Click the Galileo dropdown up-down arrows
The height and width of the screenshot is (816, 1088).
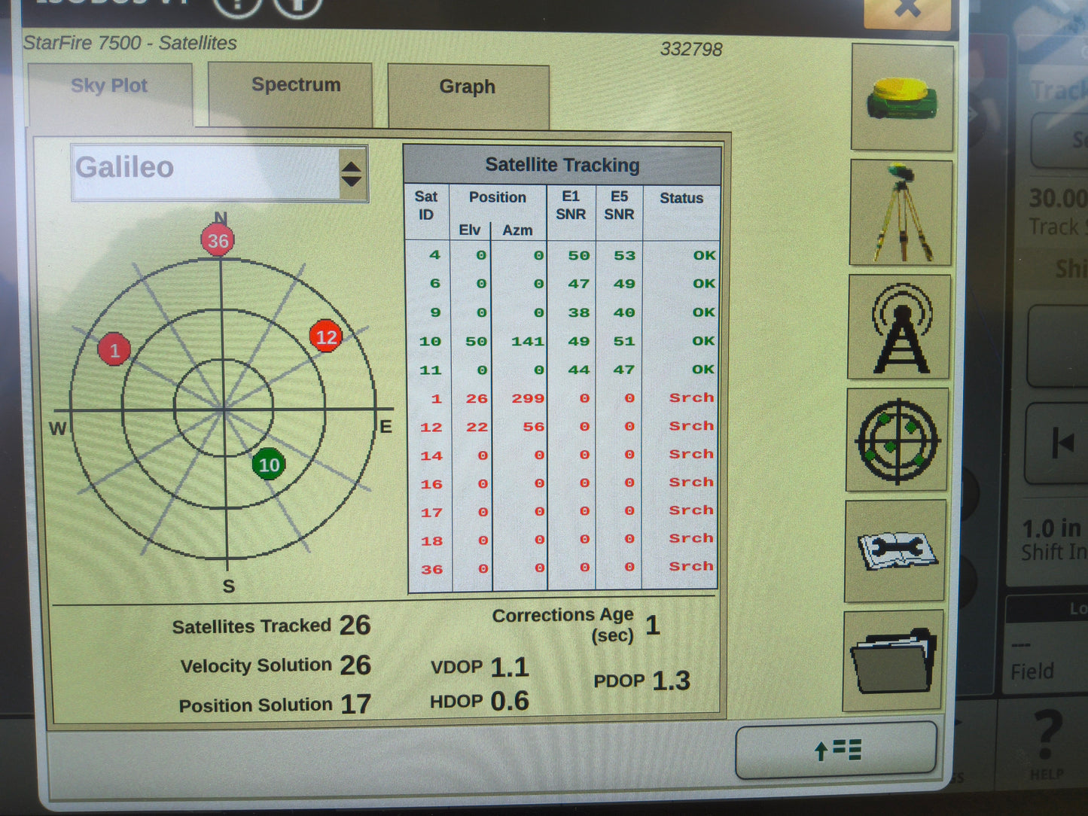(x=352, y=173)
